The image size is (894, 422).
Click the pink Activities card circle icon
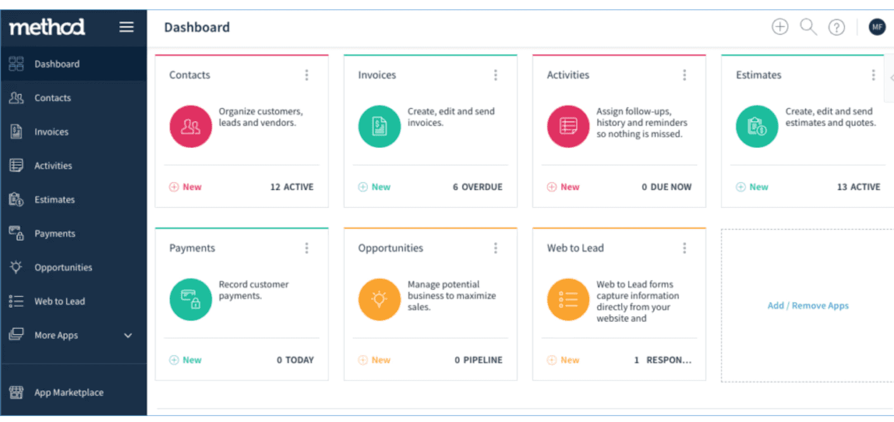pos(568,127)
